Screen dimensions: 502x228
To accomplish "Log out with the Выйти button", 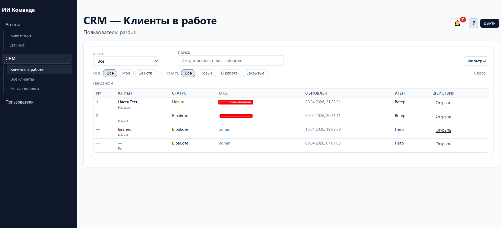I will (490, 23).
